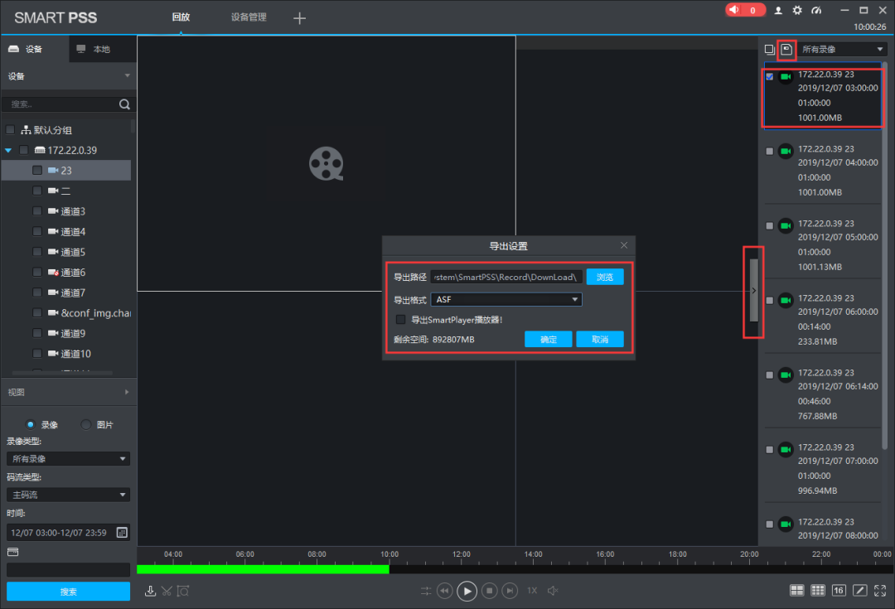Viewport: 895px width, 609px height.
Task: Click the fullscreen icon at bottom right
Action: (x=881, y=590)
